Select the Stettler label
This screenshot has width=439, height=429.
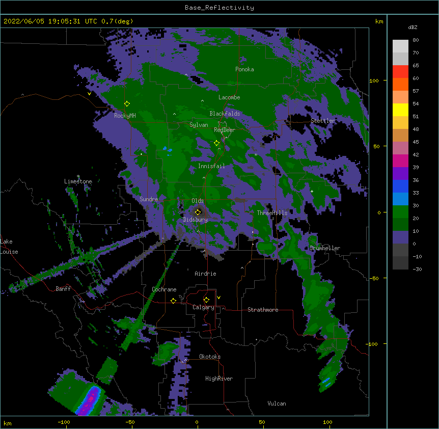click(x=323, y=121)
